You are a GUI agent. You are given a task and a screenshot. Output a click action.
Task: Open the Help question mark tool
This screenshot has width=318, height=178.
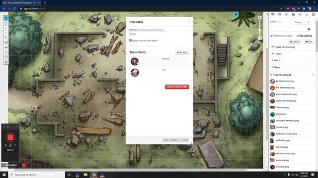[6, 62]
